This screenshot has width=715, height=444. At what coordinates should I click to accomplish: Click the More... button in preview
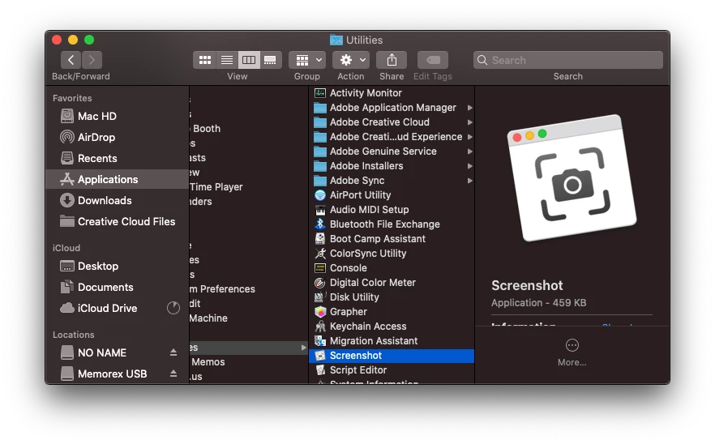coord(572,352)
